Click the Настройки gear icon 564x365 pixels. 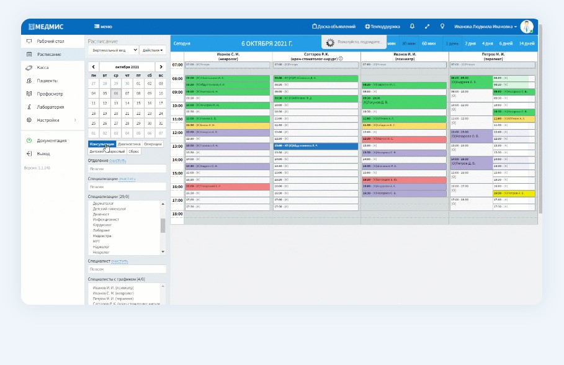point(29,120)
